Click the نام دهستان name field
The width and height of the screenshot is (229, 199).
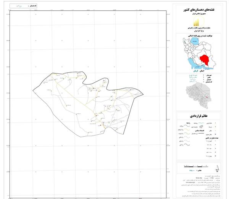click(x=23, y=6)
